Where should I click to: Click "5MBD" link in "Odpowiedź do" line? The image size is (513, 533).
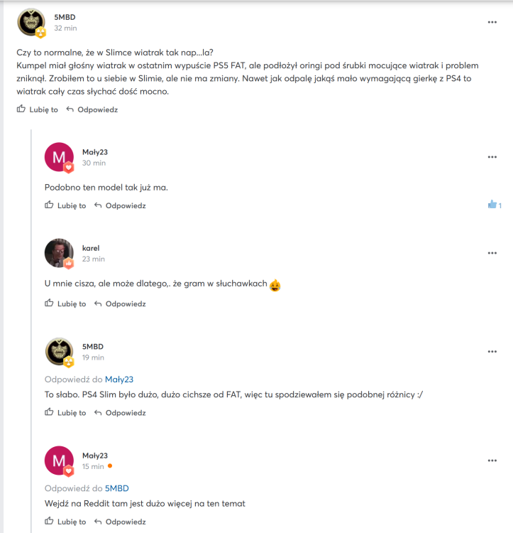(x=117, y=488)
